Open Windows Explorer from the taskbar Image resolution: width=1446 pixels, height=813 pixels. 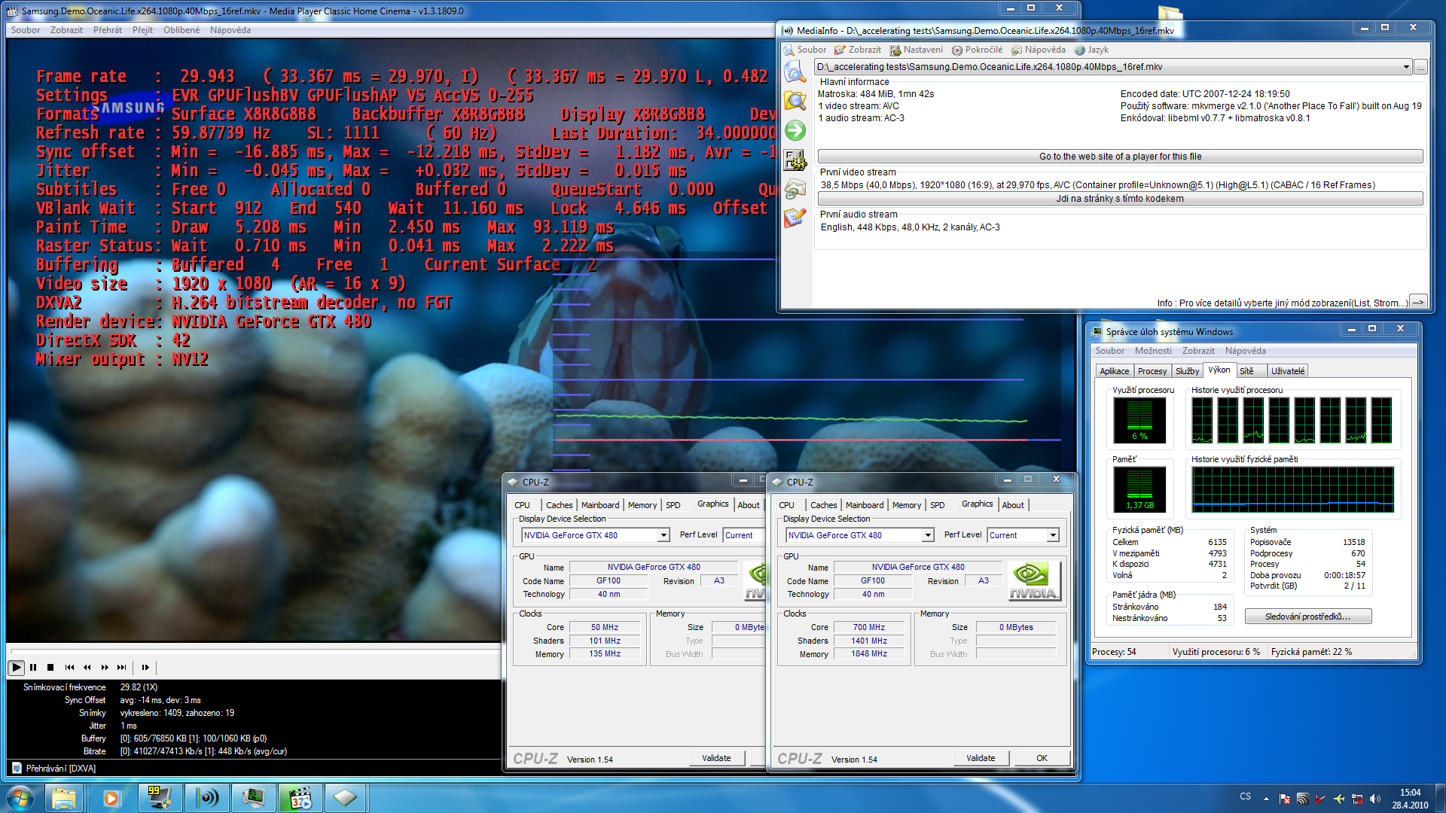pyautogui.click(x=65, y=798)
